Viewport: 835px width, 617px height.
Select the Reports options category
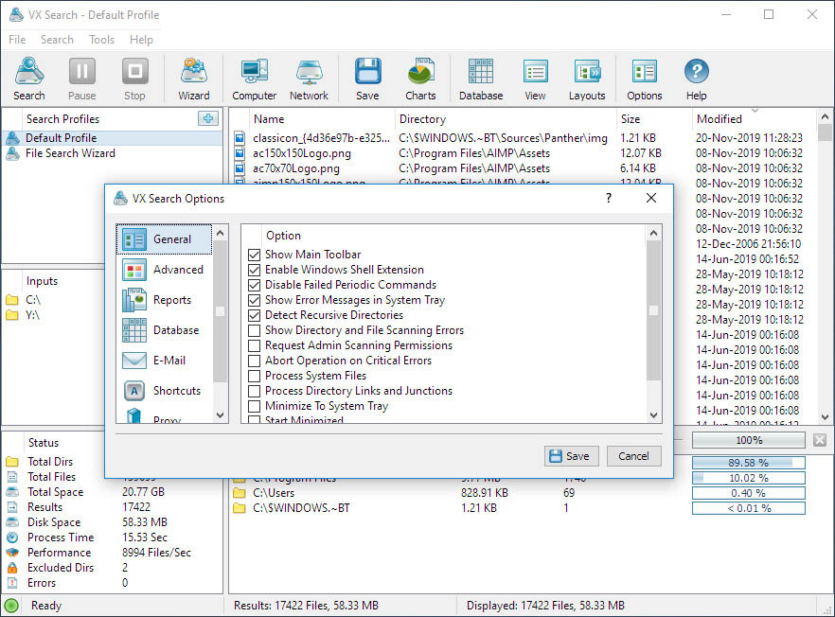[x=164, y=300]
